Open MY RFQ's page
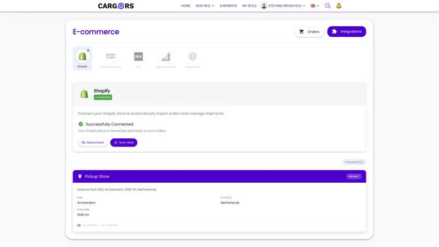This screenshot has height=247, width=439. [x=249, y=5]
